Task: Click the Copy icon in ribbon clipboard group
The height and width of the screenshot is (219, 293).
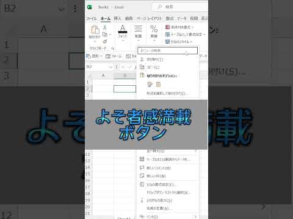Action: tap(105, 34)
